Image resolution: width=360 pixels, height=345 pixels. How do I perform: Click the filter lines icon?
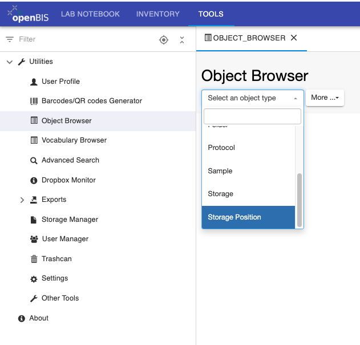pyautogui.click(x=10, y=39)
